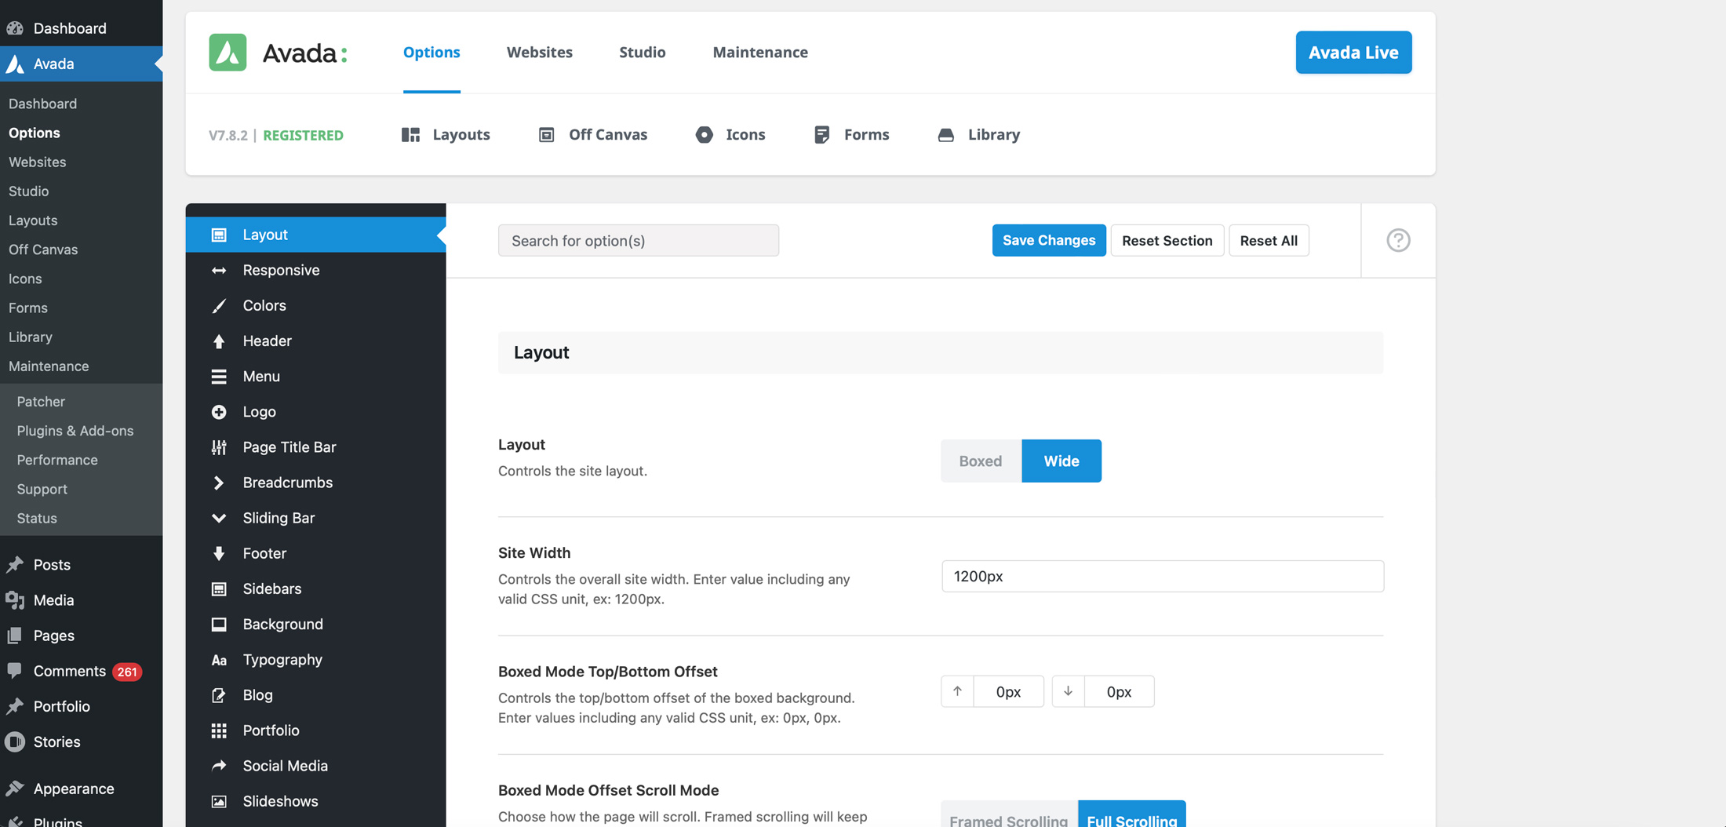Click the Layouts grid icon in sub-navigation
Screen dimensions: 1726x827
click(x=410, y=135)
